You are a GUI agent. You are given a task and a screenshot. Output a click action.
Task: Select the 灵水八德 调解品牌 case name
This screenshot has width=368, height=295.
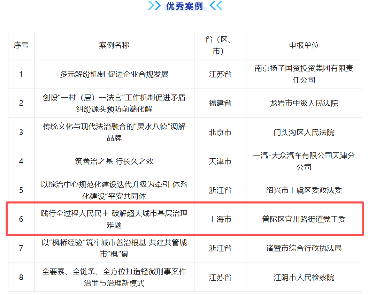point(114,132)
